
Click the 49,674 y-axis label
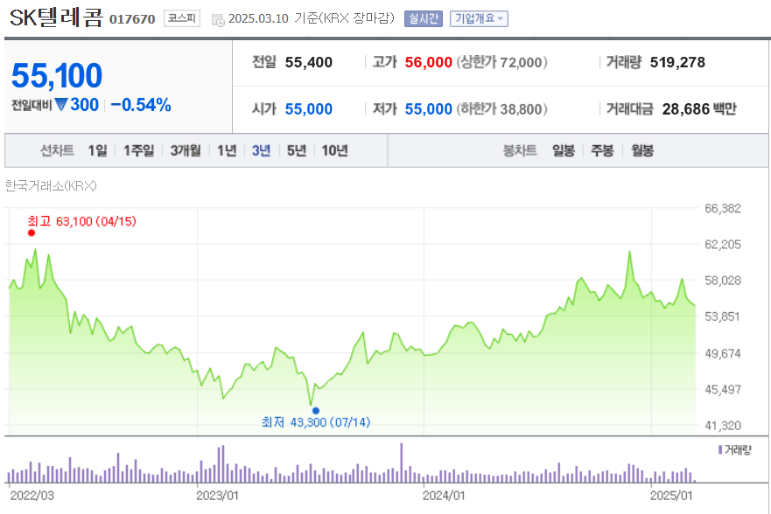[x=723, y=353]
